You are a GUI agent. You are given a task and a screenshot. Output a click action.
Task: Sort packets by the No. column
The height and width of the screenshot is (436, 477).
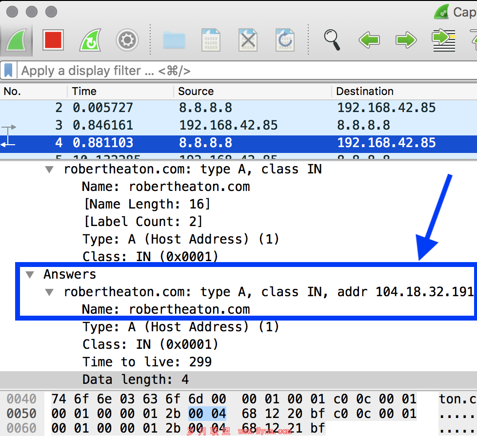pyautogui.click(x=34, y=91)
